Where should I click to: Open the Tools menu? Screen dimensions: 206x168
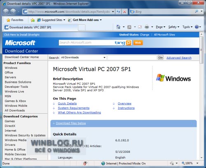tap(187, 27)
